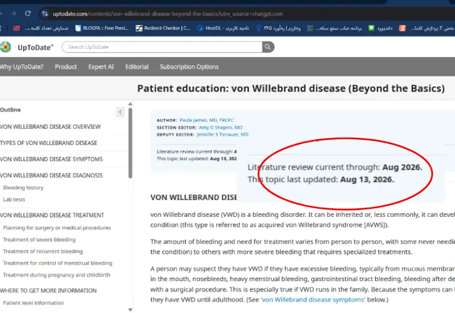Viewport: 455px width, 313px height.
Task: Open the رهآورد ۳۶۵ bookmark
Action: tap(278, 28)
